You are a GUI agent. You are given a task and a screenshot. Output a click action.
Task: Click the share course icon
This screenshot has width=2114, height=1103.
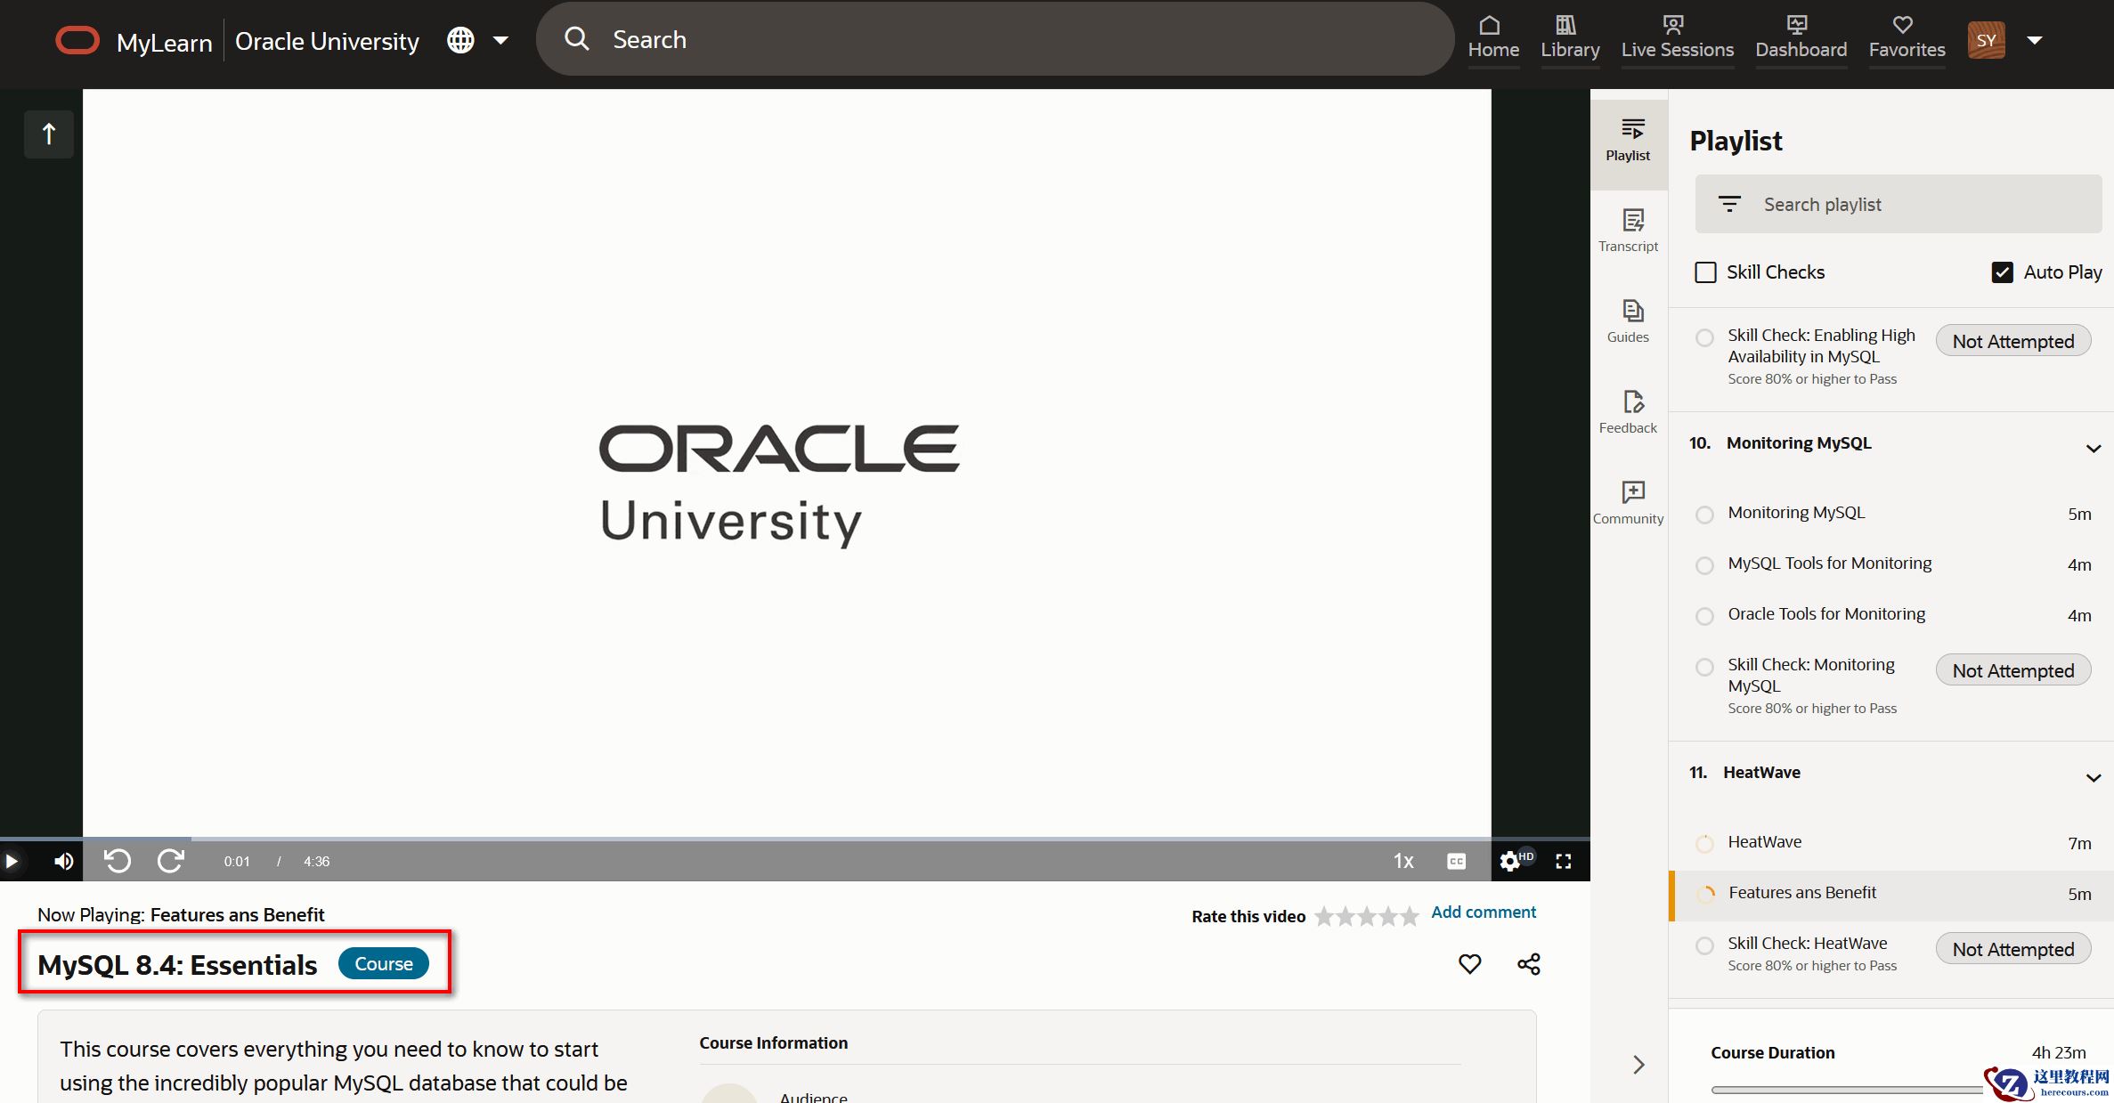pos(1528,964)
